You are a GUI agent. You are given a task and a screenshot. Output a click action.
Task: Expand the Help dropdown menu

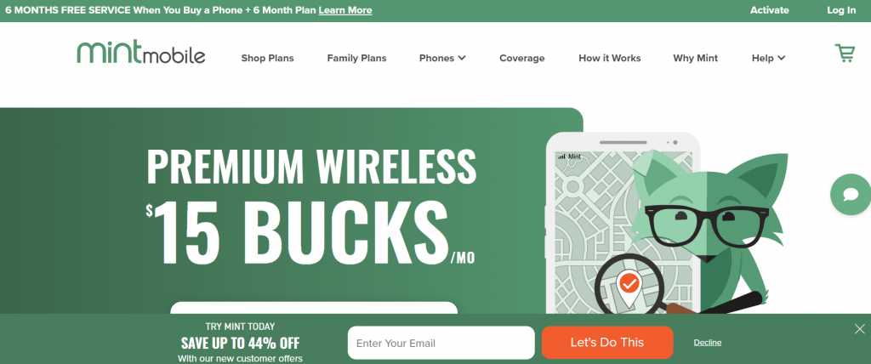768,58
